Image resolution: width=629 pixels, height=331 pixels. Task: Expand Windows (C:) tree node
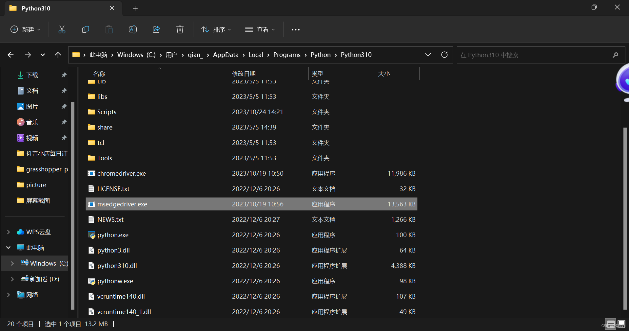click(12, 263)
